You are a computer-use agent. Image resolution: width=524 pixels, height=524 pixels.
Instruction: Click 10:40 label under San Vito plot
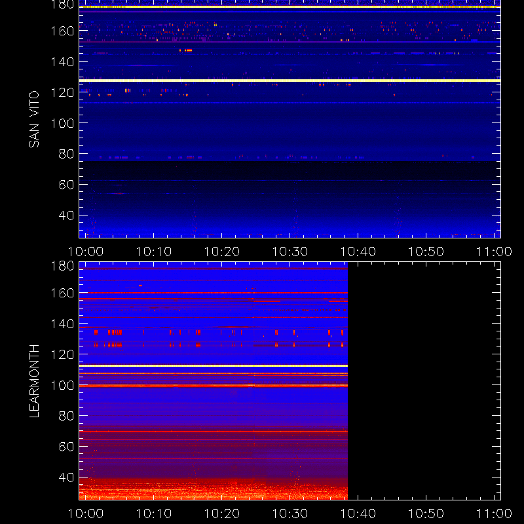click(358, 252)
